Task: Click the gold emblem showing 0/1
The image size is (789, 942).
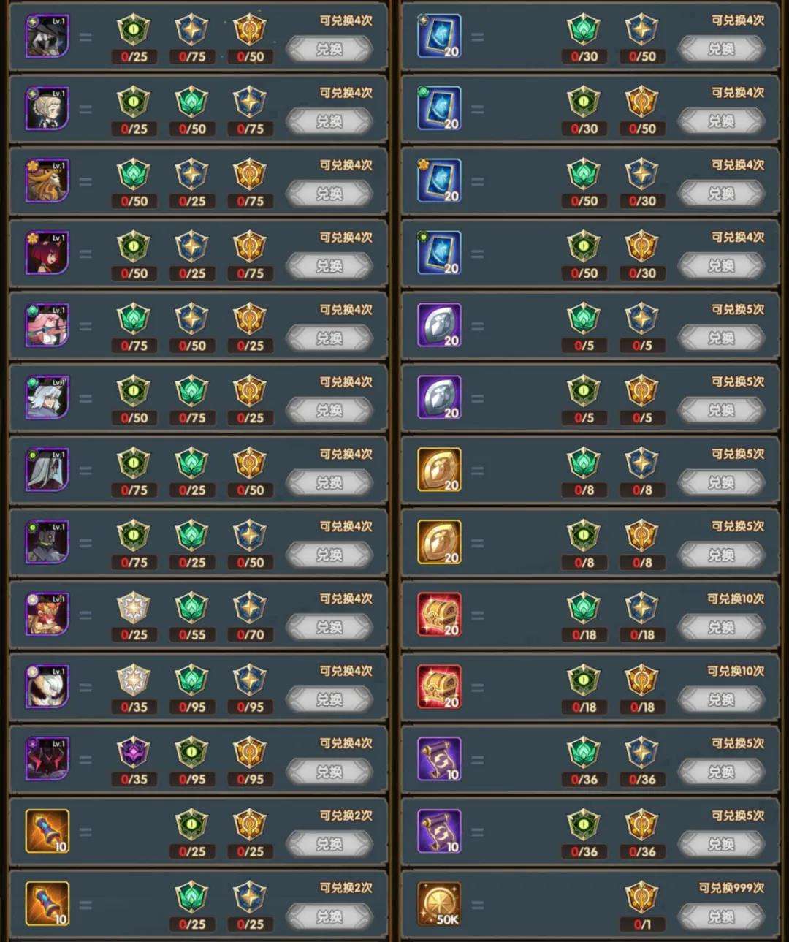Action: [x=641, y=897]
